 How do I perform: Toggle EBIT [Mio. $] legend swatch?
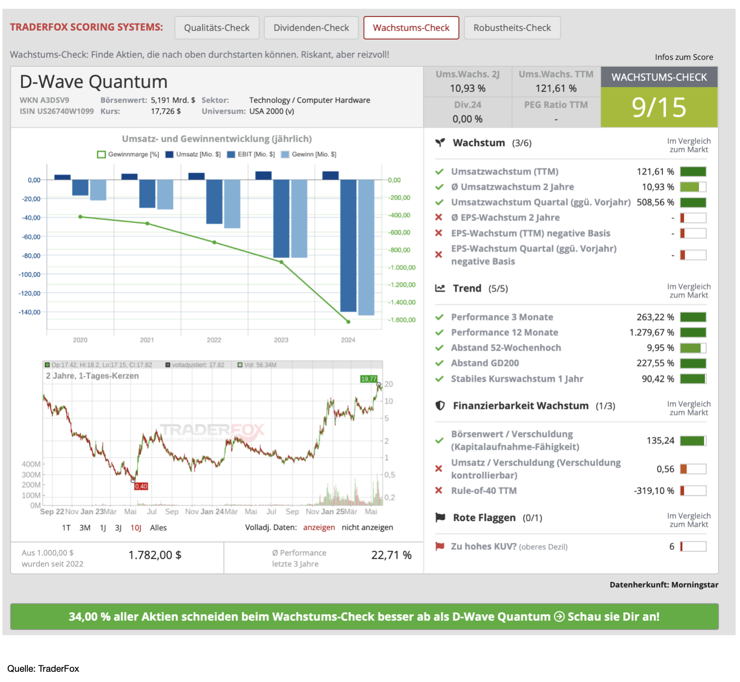(231, 154)
